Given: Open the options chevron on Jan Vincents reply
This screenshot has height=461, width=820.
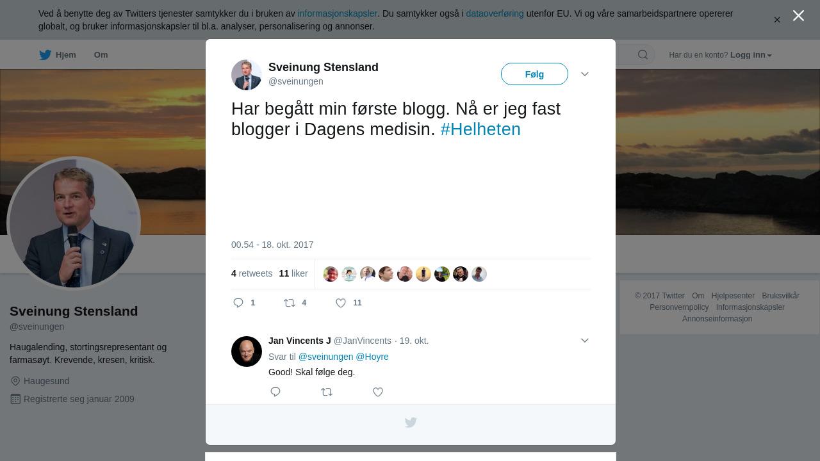Looking at the screenshot, I should (585, 341).
